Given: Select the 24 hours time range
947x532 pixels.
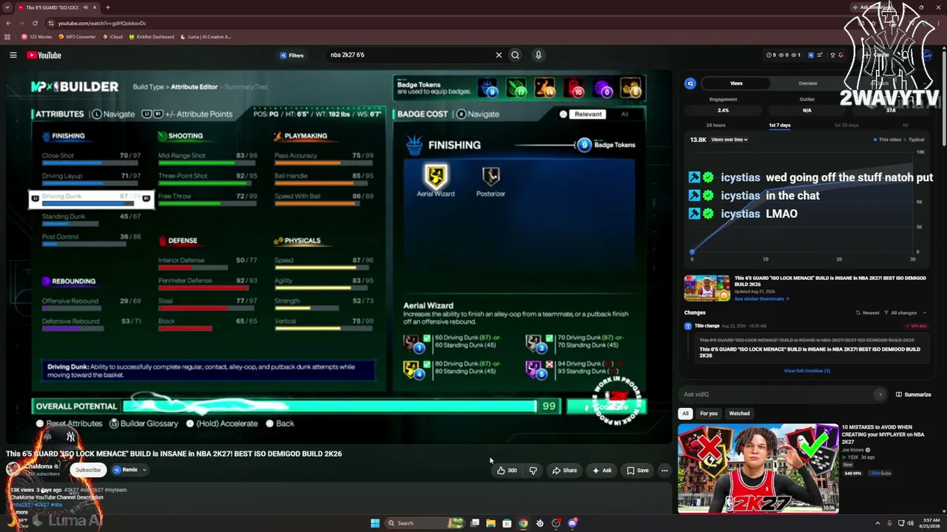Looking at the screenshot, I should (715, 125).
